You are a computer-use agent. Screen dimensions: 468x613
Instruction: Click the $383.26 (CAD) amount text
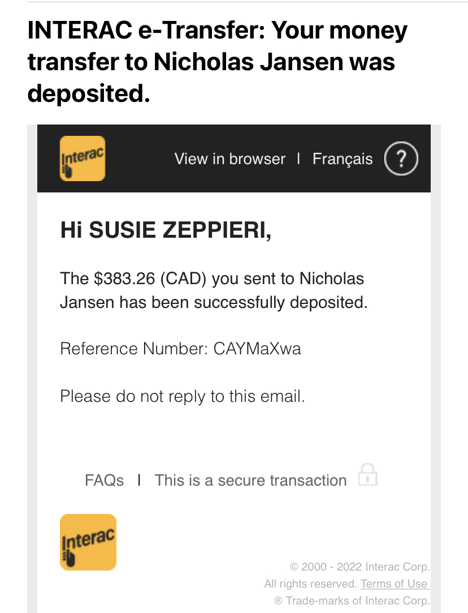click(x=150, y=278)
